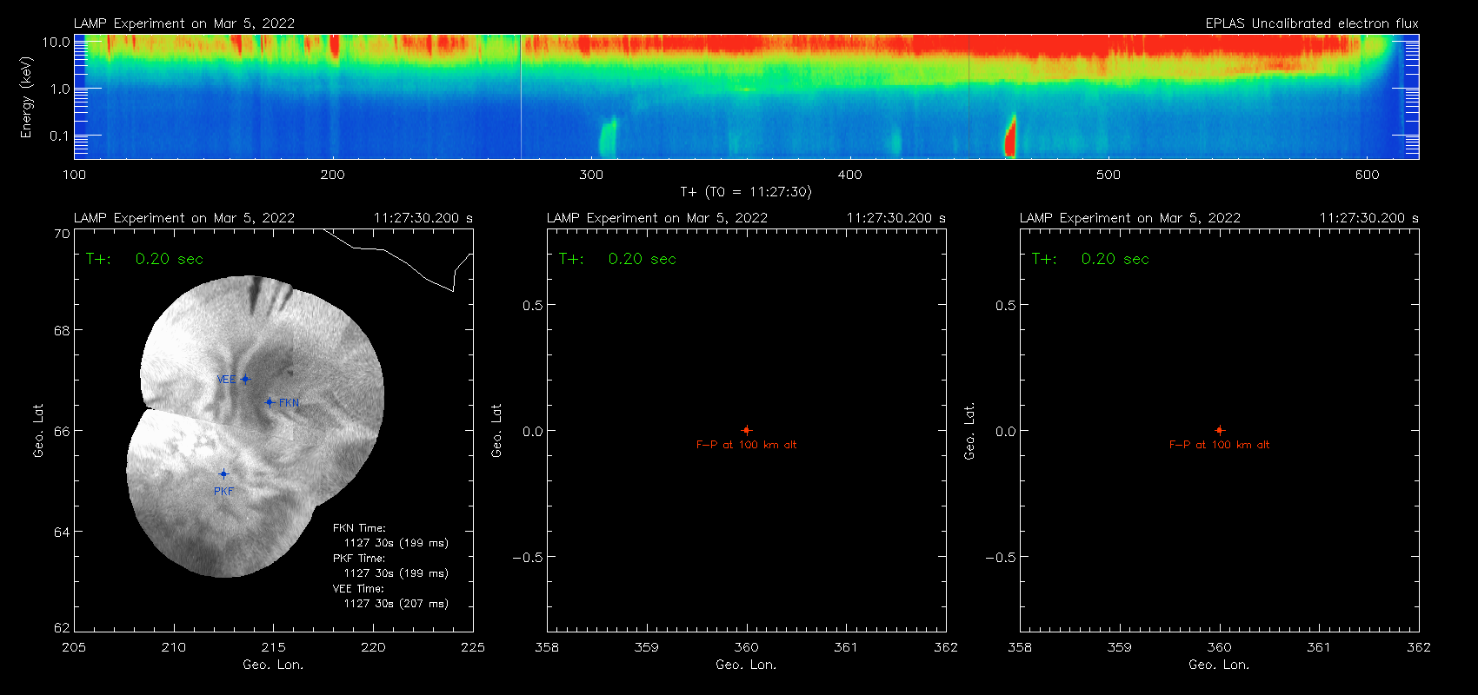Screen dimensions: 1478x695
Task: Click the 'PKF Time:' label
Action: click(x=359, y=558)
